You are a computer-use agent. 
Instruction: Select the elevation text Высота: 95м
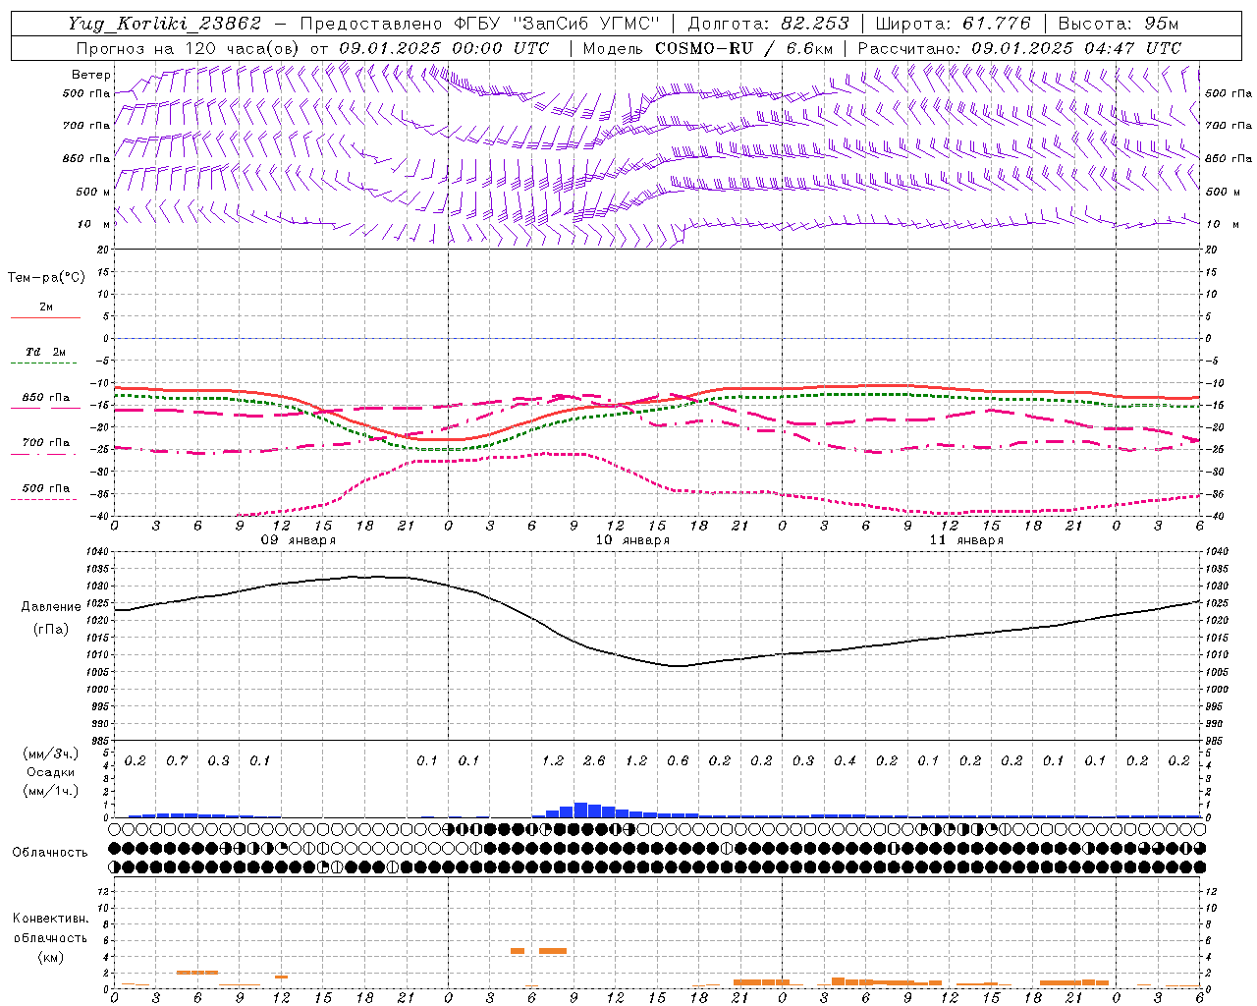tap(1119, 24)
